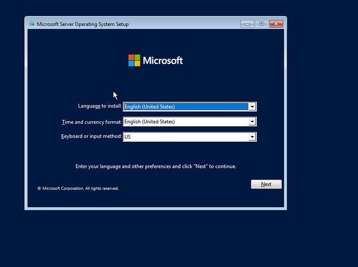Click the 'Keyboard or input method:' label
Screen dimensions: 358x267
92,136
